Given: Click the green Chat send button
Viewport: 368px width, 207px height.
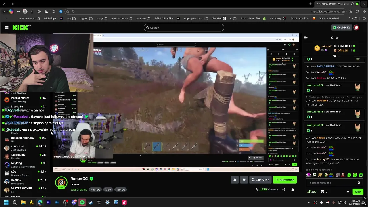Looking at the screenshot, I should [x=358, y=192].
